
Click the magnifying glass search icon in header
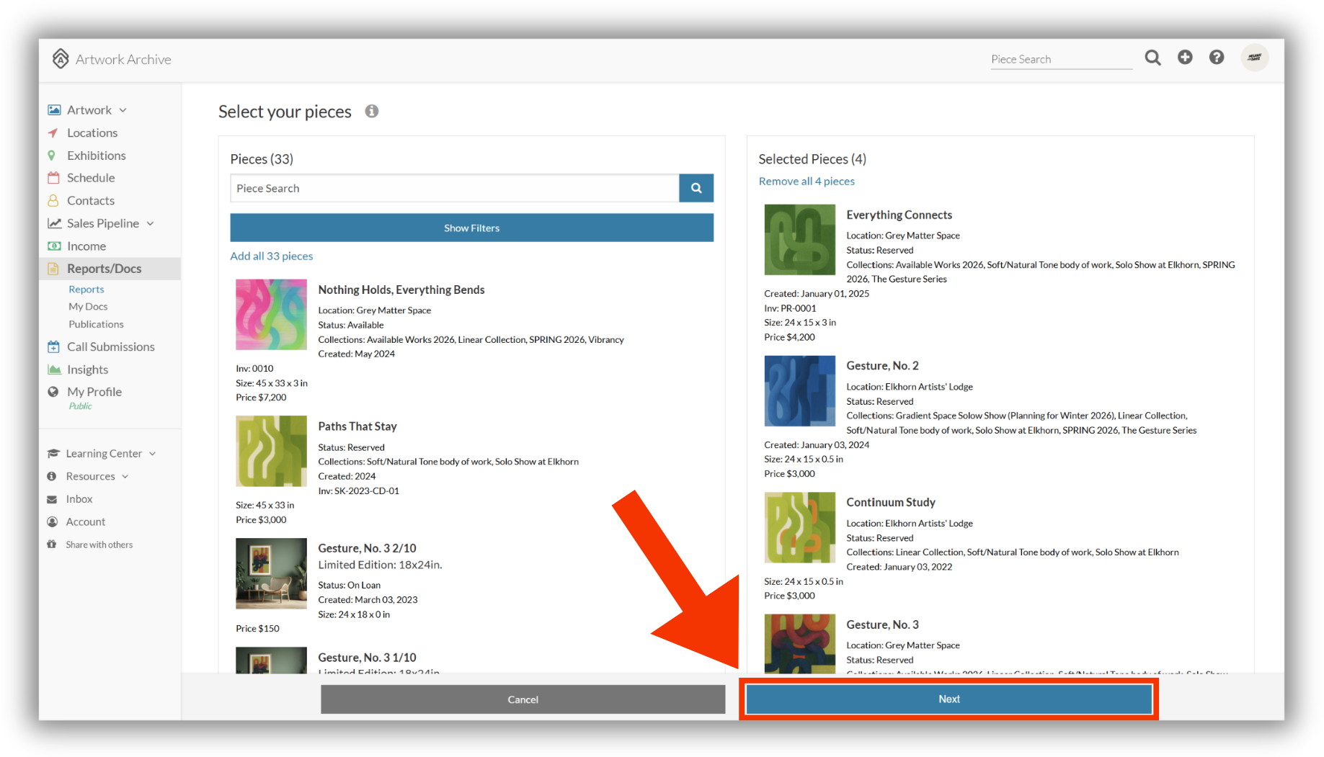[1152, 58]
